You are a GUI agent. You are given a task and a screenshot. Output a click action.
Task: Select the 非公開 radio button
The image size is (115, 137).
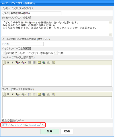(4, 53)
